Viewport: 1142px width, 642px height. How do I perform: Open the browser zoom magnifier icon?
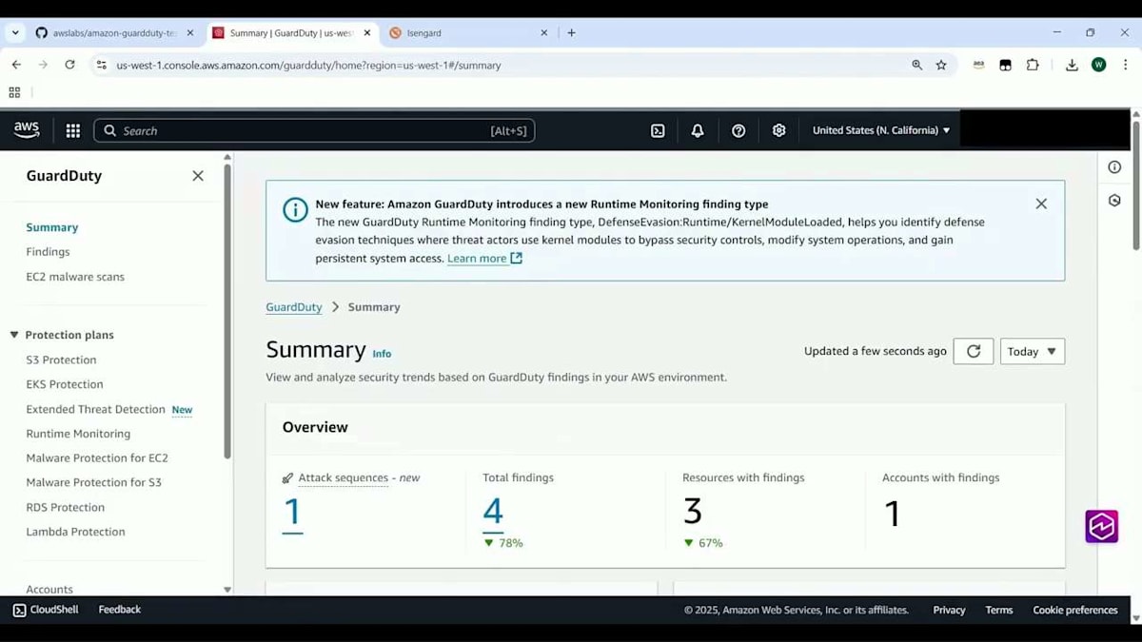[916, 65]
